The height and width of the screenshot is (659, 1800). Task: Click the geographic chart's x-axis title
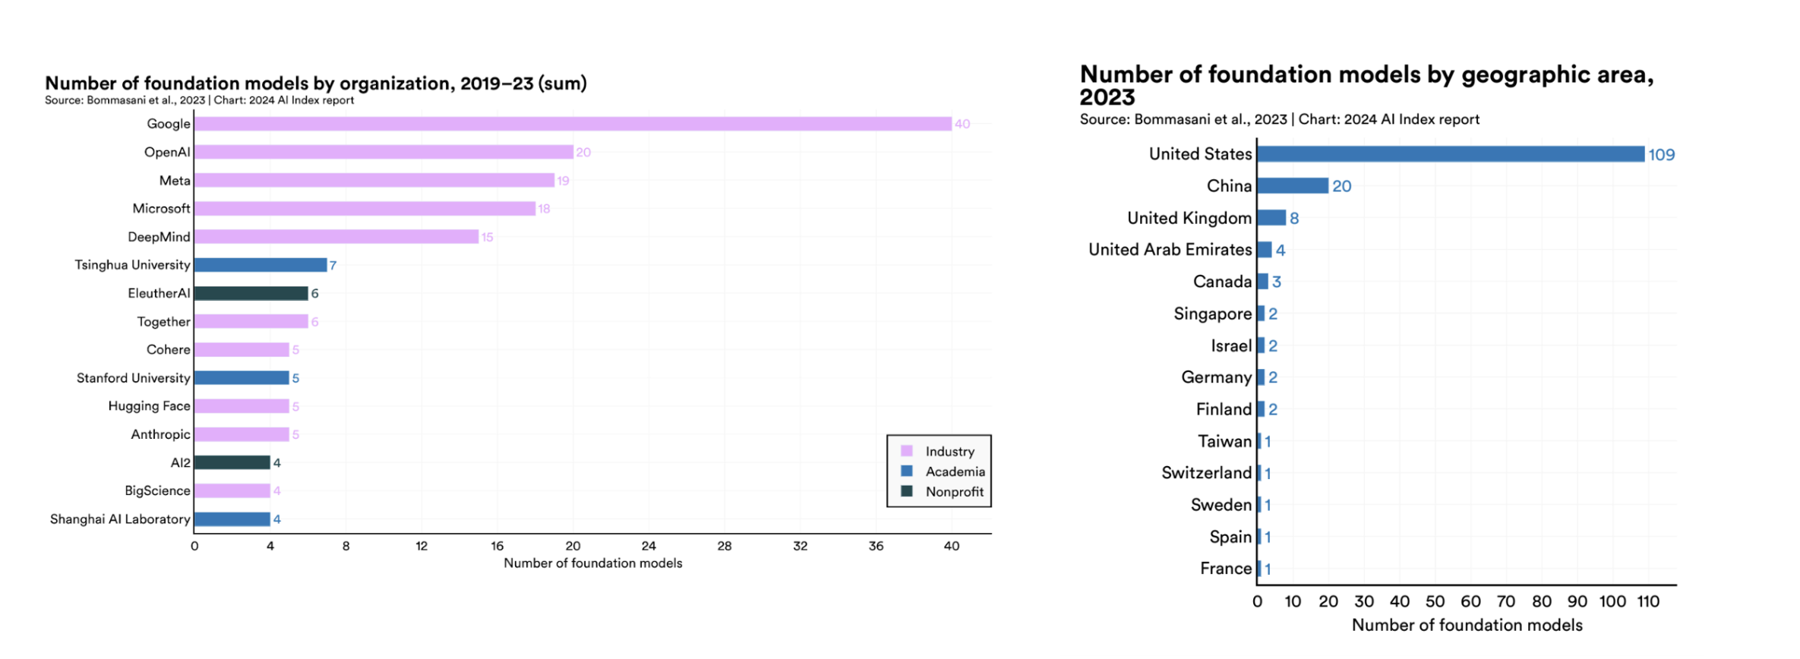click(1467, 625)
